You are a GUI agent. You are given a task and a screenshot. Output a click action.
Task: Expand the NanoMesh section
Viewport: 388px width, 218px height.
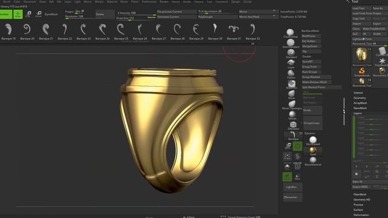tap(360, 108)
